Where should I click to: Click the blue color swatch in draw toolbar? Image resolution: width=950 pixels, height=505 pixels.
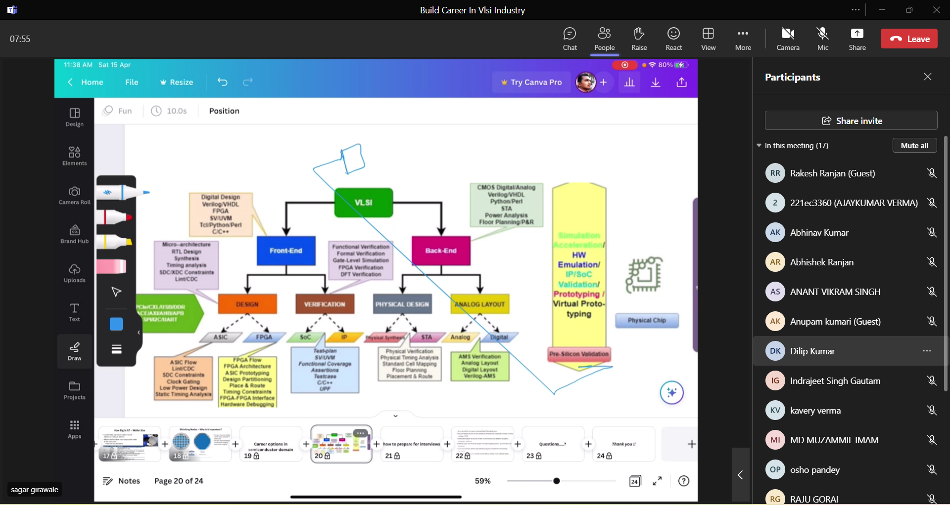116,324
